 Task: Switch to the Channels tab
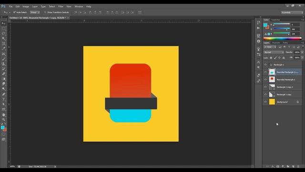pyautogui.click(x=276, y=43)
